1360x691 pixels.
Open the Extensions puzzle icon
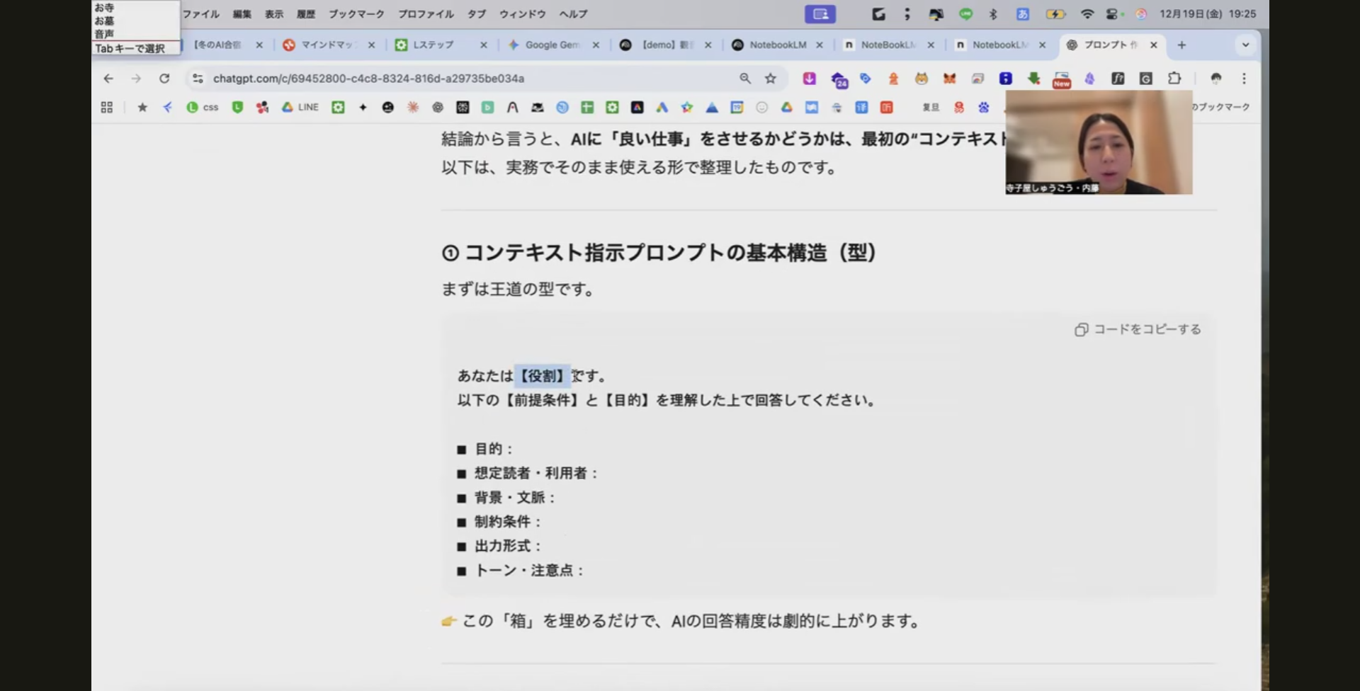(1174, 79)
